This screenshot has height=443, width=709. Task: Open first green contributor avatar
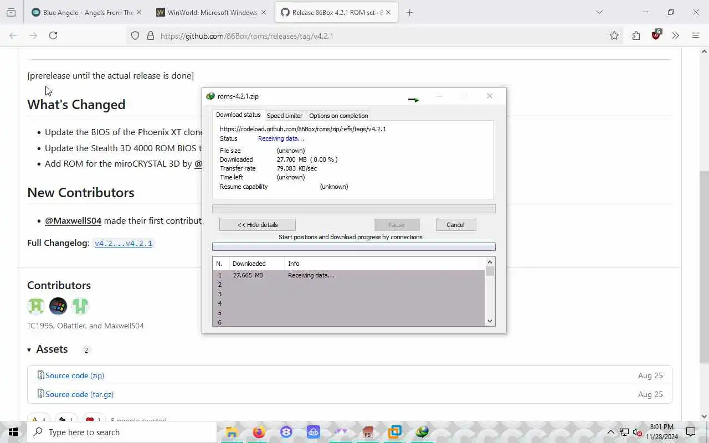[36, 306]
